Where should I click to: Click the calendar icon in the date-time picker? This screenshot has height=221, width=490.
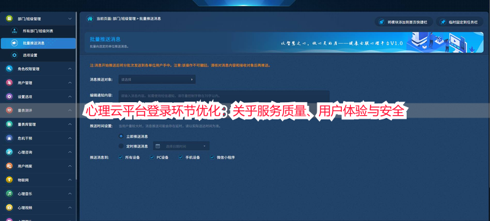point(158,146)
